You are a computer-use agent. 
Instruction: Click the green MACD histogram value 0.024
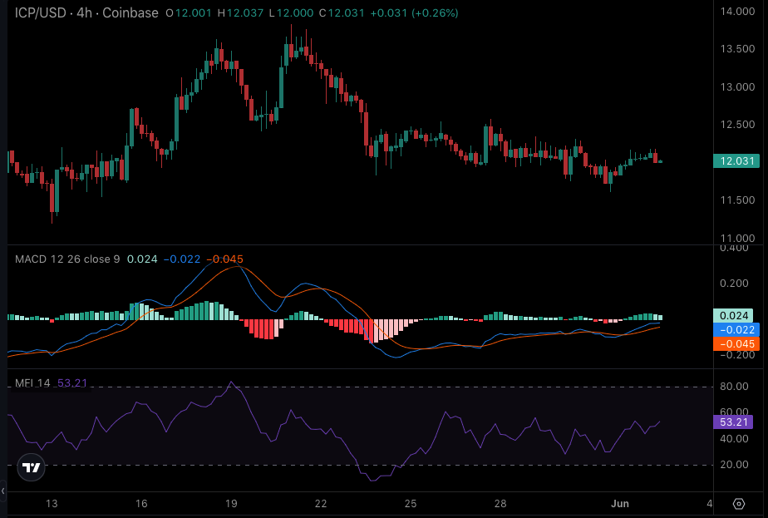tap(736, 316)
